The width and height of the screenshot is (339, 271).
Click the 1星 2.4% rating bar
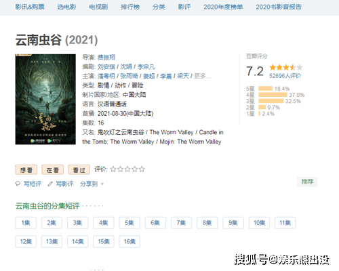click(x=260, y=114)
